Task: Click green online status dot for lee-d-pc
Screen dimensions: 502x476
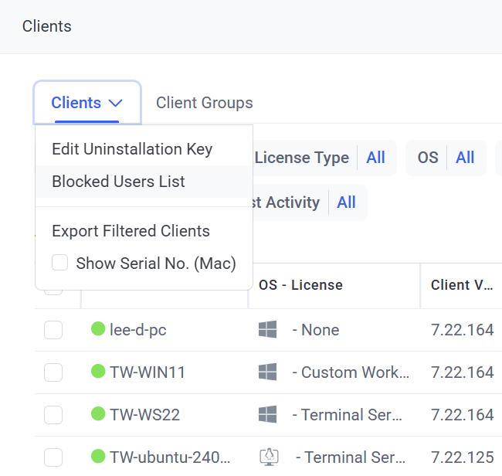Action: pyautogui.click(x=98, y=330)
